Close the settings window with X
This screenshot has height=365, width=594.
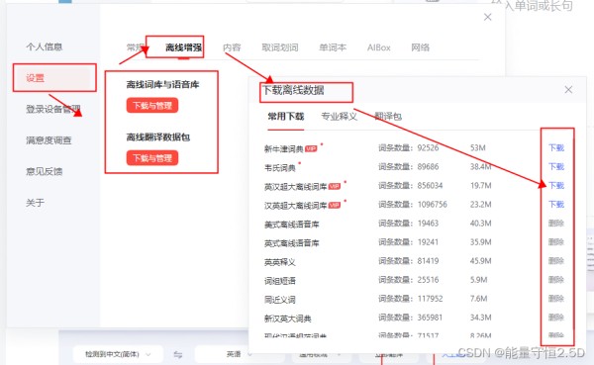click(487, 17)
